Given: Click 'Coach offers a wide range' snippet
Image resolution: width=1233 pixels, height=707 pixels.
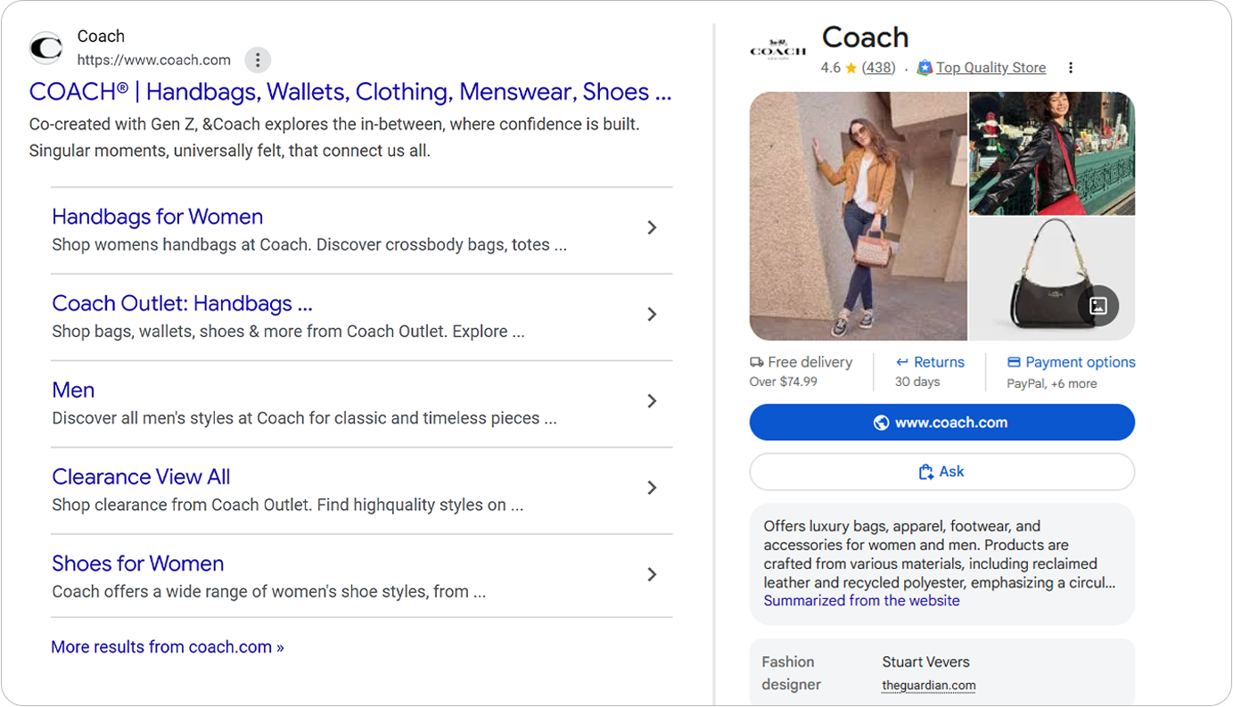Looking at the screenshot, I should [268, 591].
